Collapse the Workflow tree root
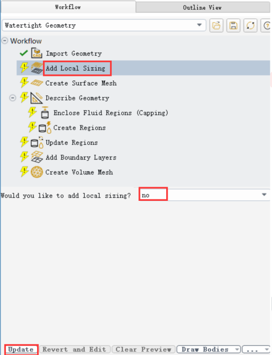Image resolution: width=272 pixels, height=355 pixels. tap(5, 41)
